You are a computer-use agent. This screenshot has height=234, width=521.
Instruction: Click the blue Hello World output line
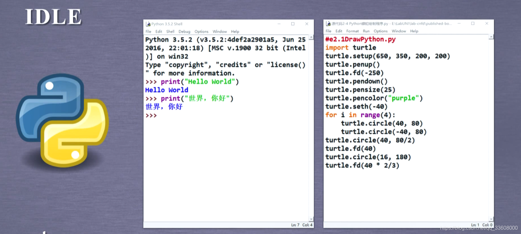click(167, 90)
